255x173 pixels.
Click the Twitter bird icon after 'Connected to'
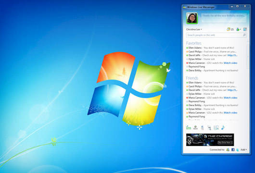point(238,149)
